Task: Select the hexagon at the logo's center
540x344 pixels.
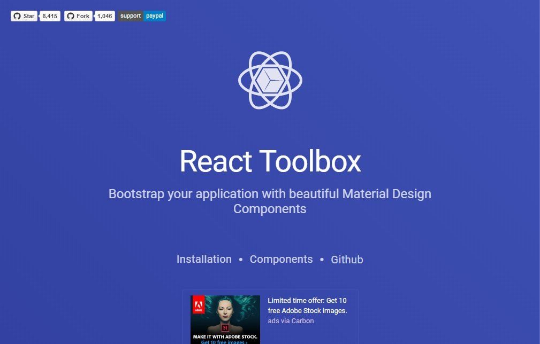Action: [270, 80]
